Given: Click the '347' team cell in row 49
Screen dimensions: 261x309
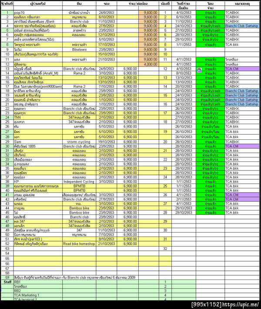Looking at the screenshot, I should 79,230.
